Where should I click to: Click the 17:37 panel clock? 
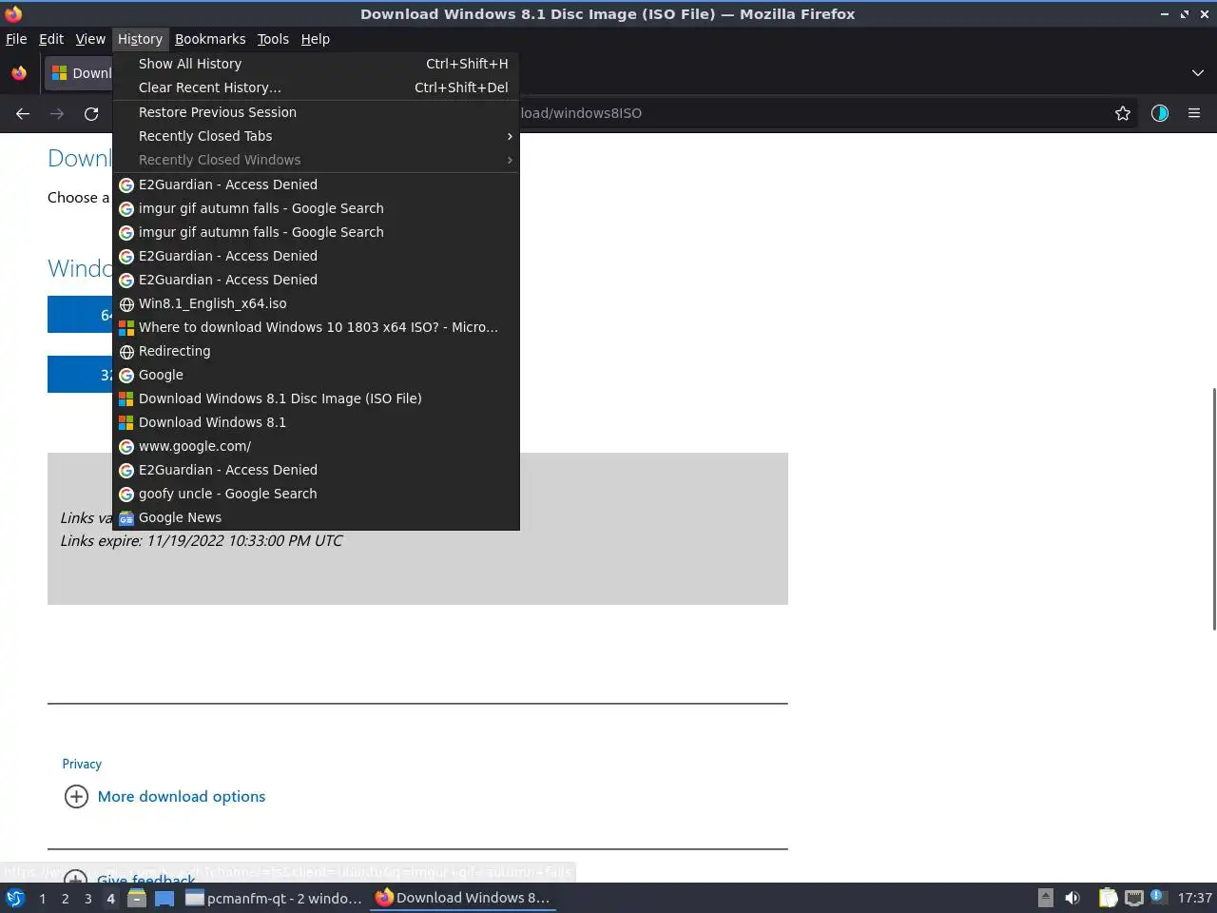(1194, 898)
